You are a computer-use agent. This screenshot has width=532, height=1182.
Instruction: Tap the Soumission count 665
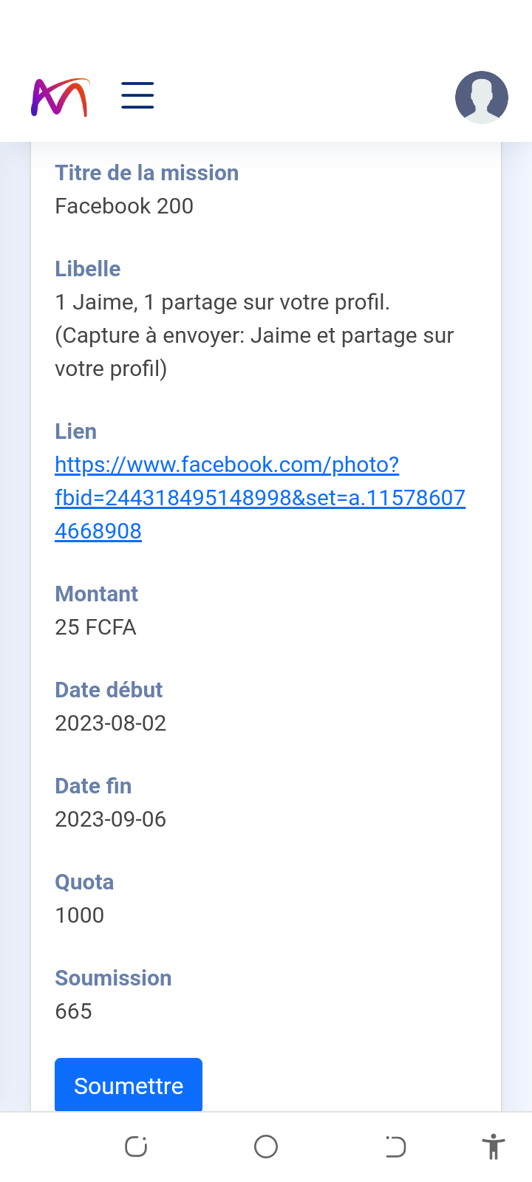pos(74,1011)
